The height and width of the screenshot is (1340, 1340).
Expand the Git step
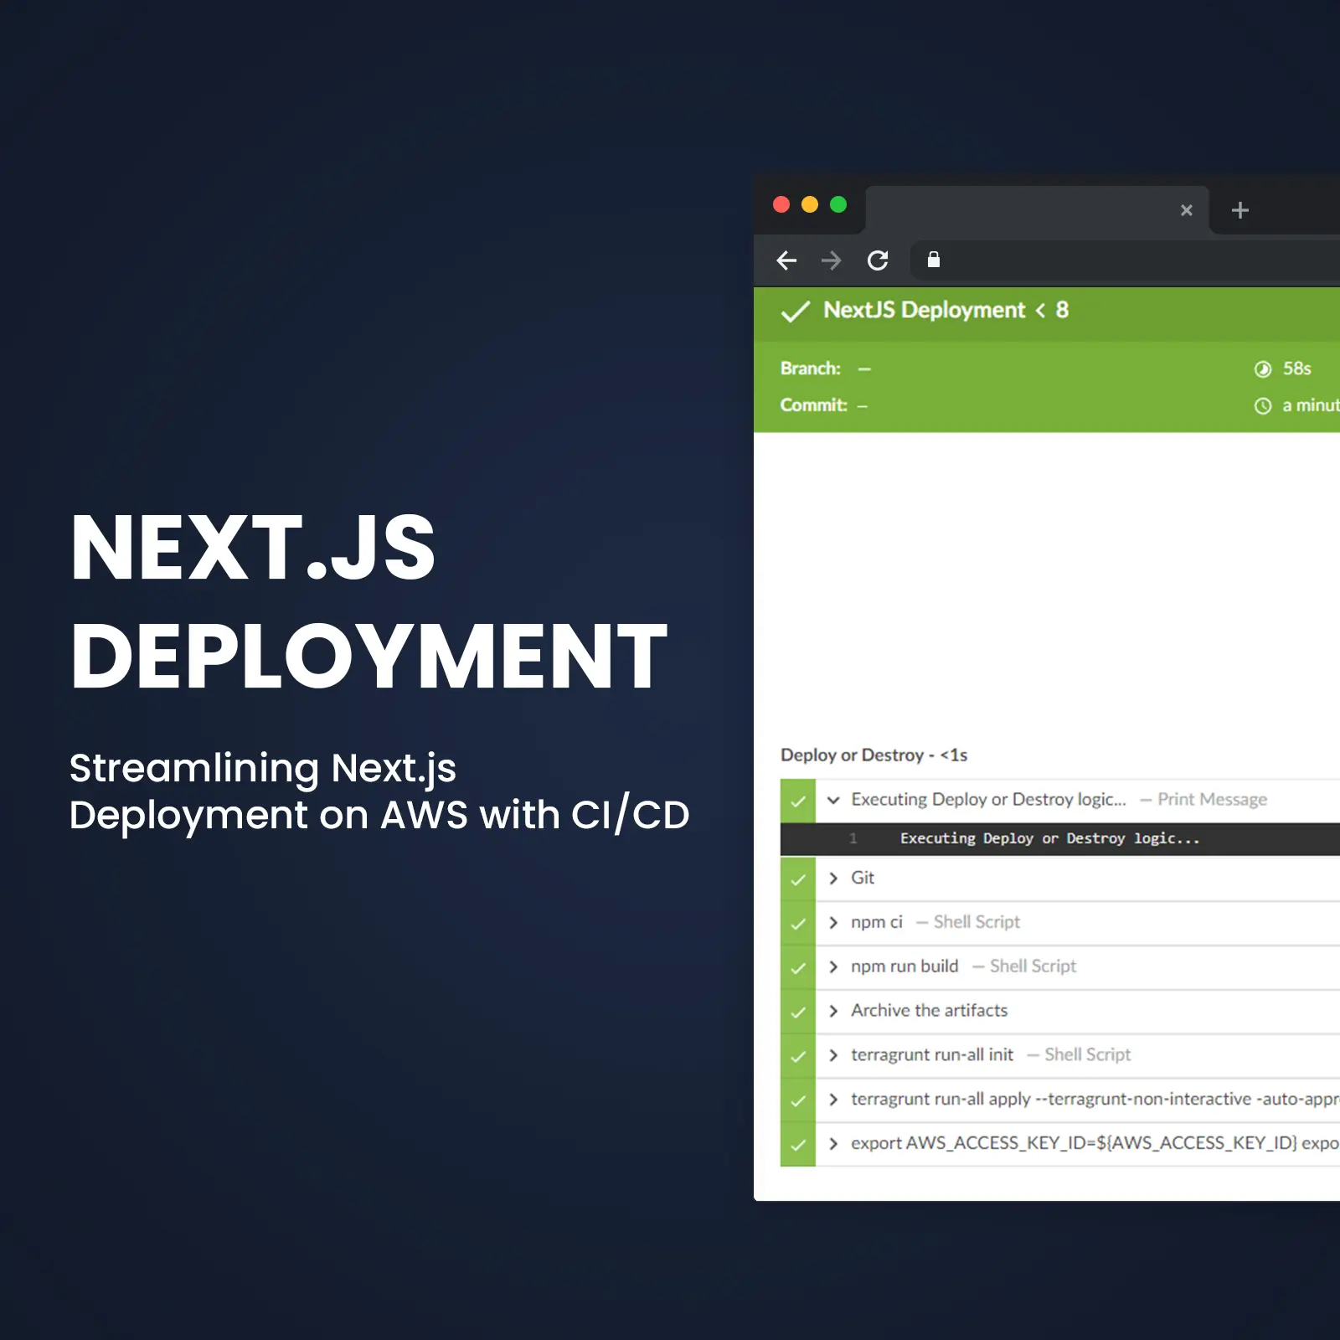point(833,878)
